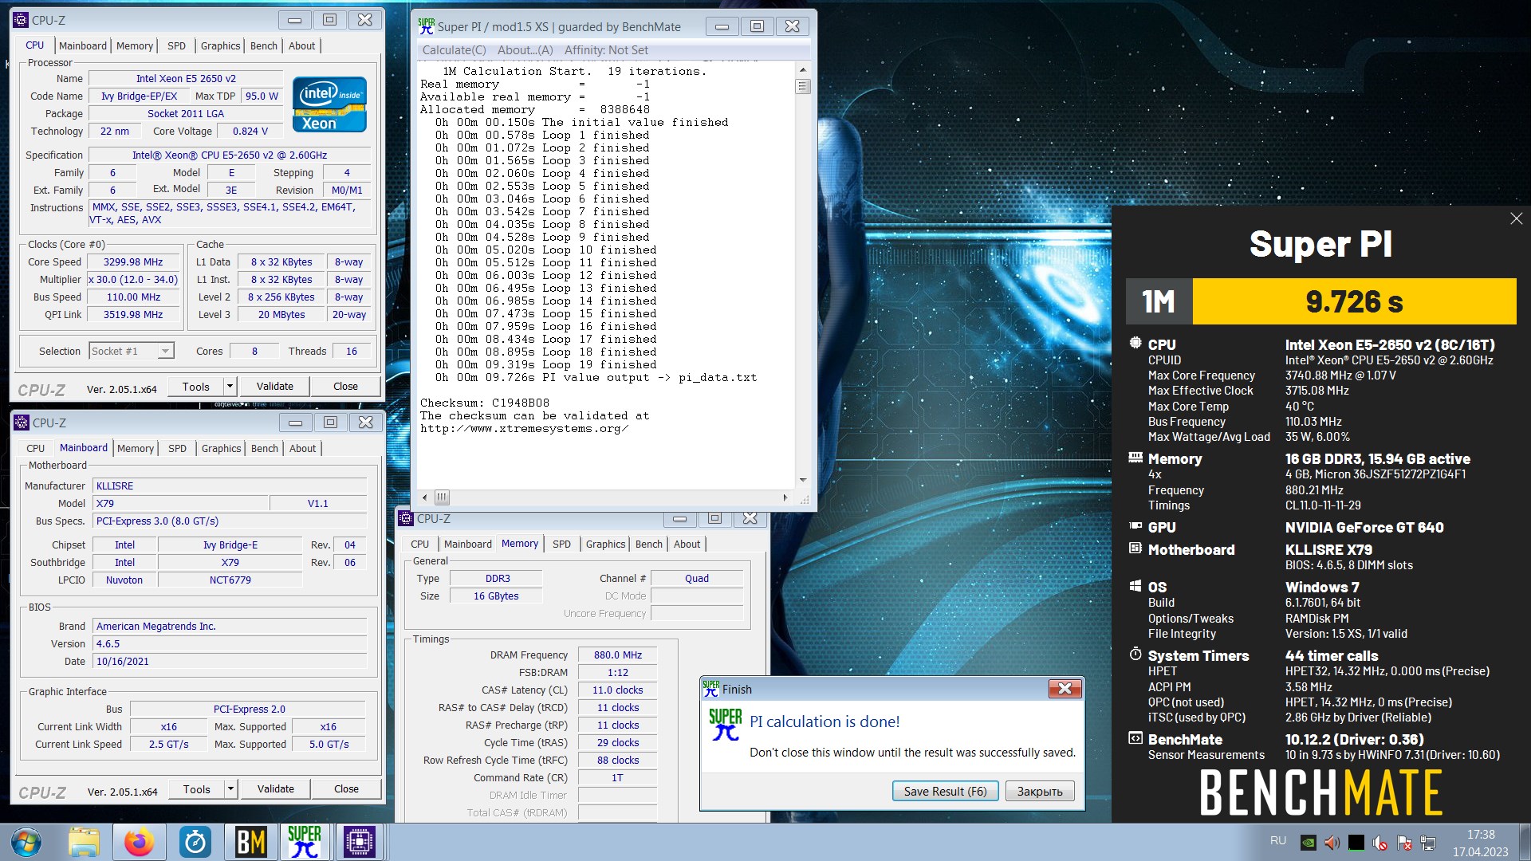Viewport: 1531px width, 861px height.
Task: Open the Affinity: Not Set menu
Action: (x=606, y=49)
